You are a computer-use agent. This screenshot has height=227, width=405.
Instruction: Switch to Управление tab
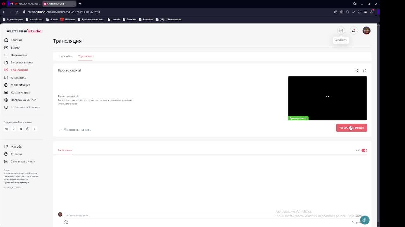tap(85, 56)
